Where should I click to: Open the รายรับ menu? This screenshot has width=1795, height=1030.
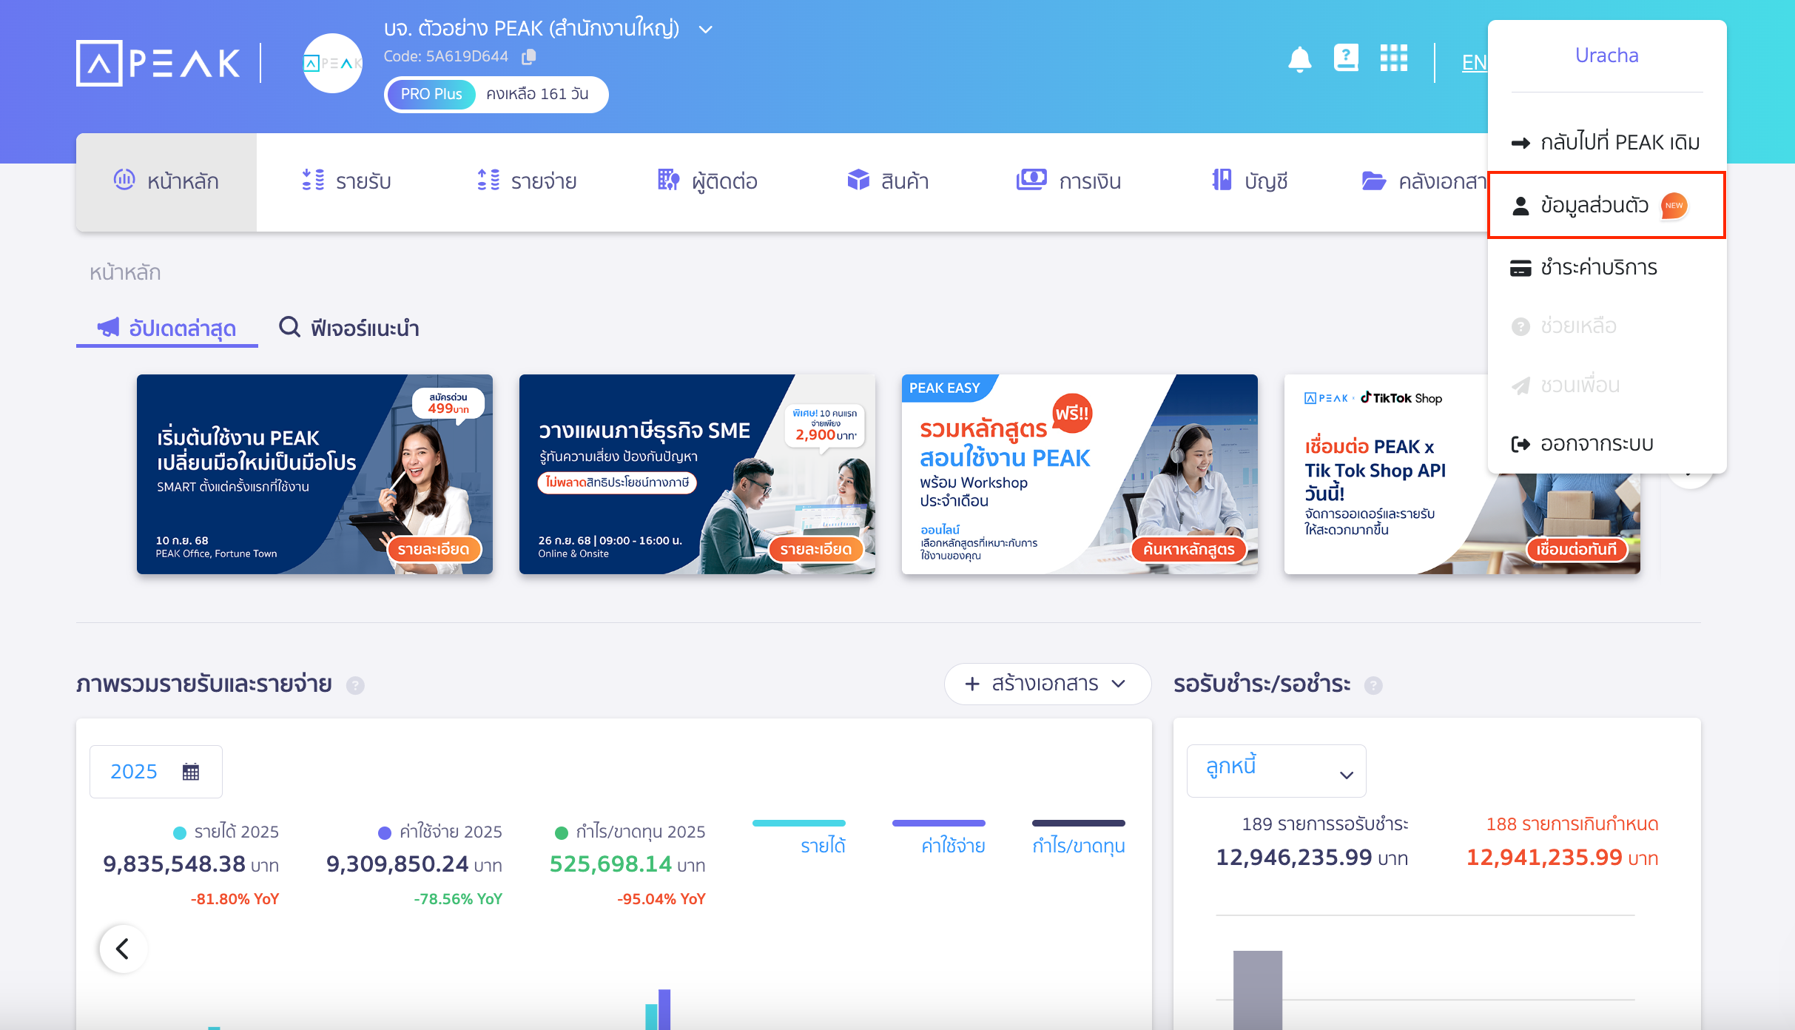tap(346, 182)
